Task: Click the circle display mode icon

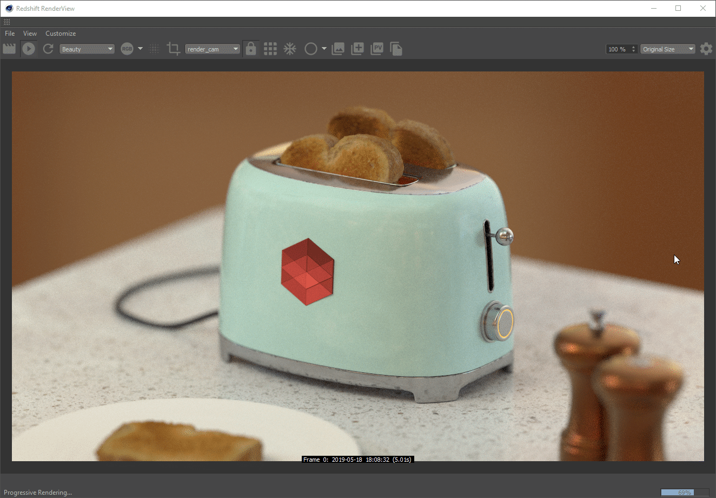Action: pos(310,49)
